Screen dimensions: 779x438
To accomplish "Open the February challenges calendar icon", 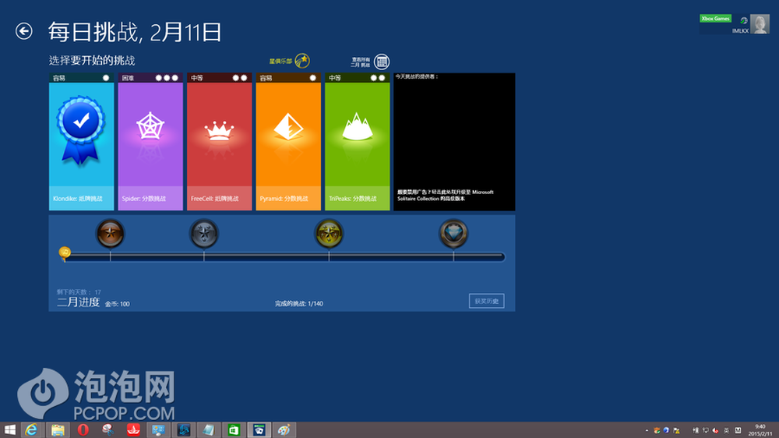I will coord(382,62).
